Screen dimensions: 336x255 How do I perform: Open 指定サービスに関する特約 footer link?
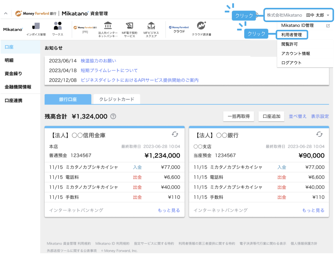tap(154, 244)
